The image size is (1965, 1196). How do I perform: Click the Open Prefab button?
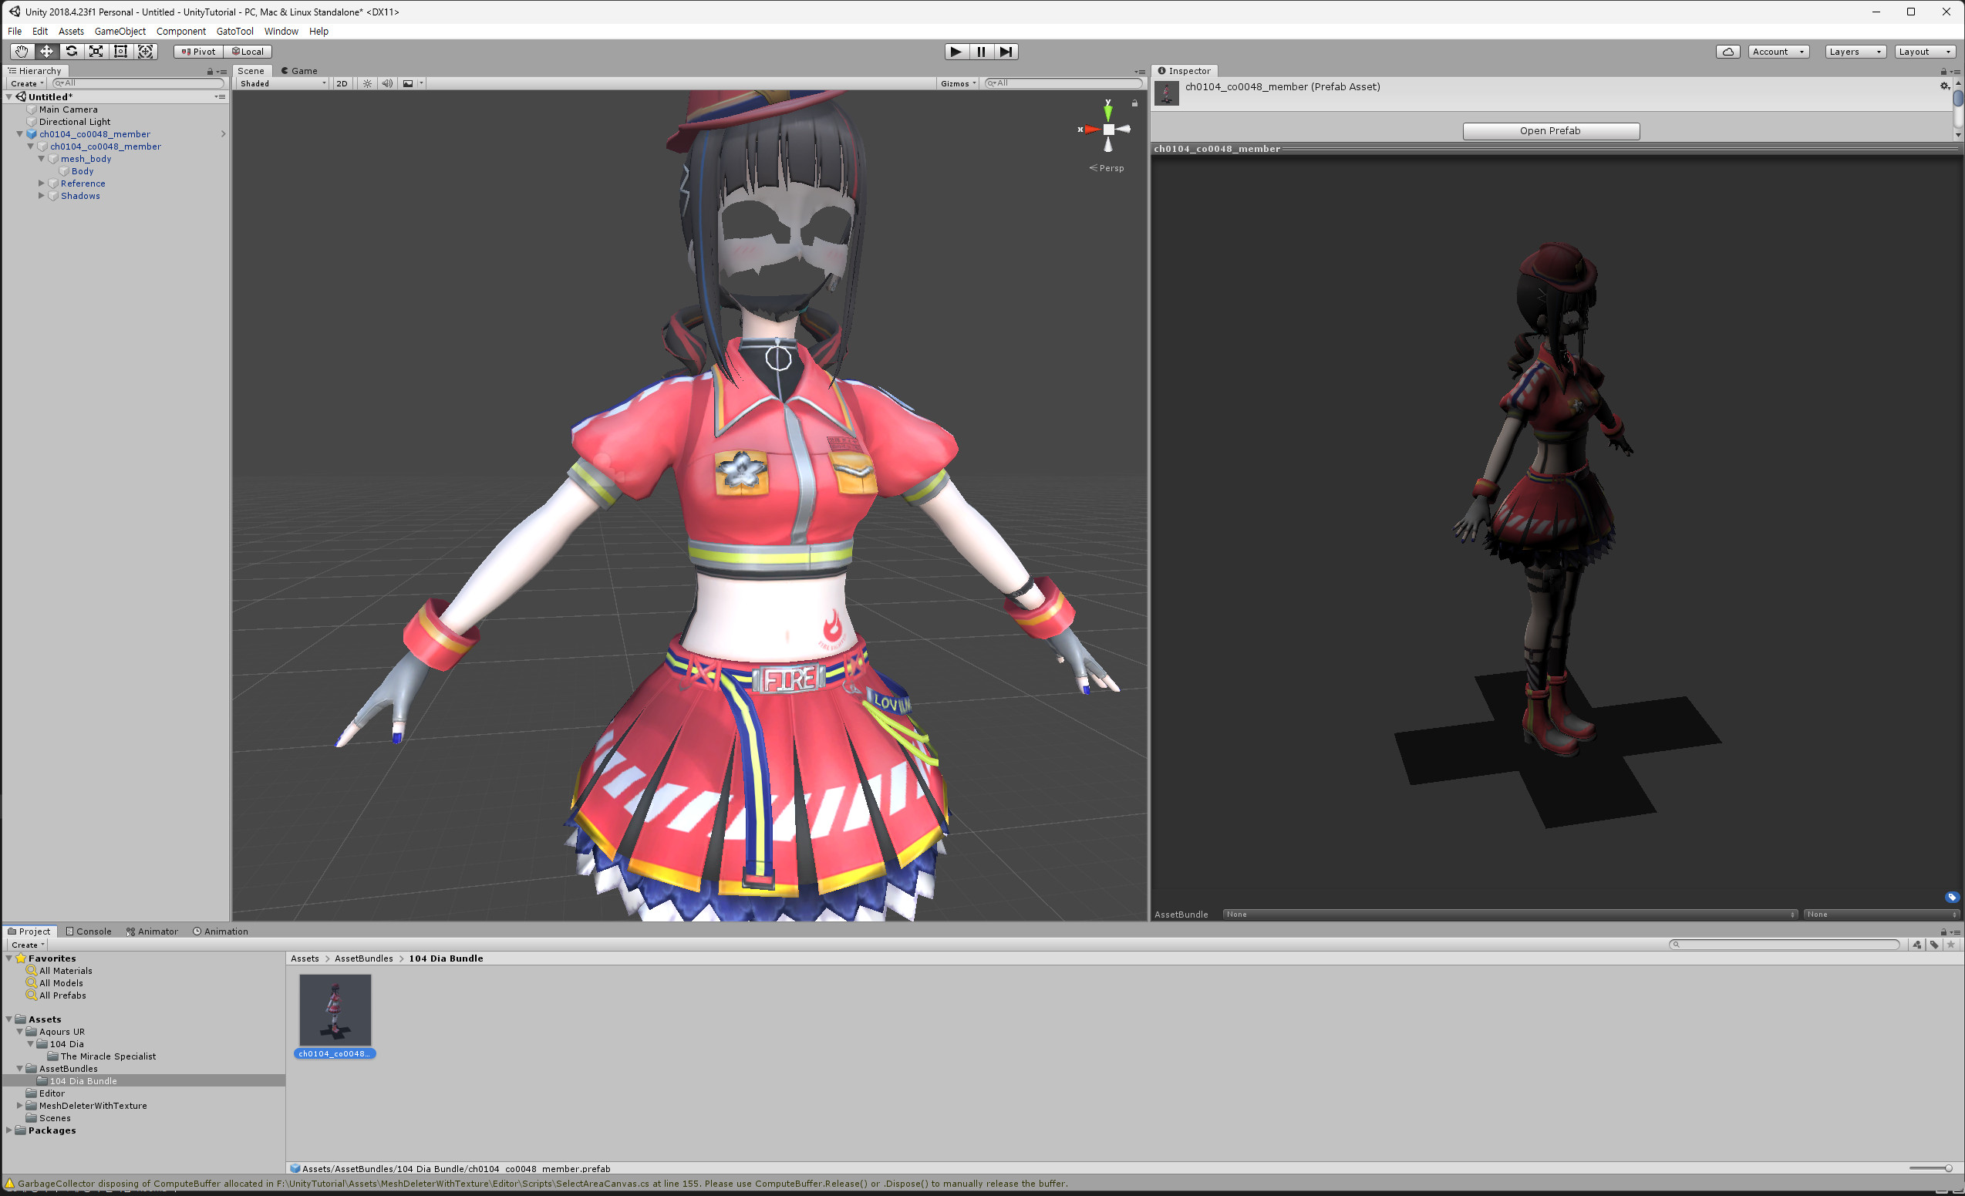pyautogui.click(x=1550, y=131)
